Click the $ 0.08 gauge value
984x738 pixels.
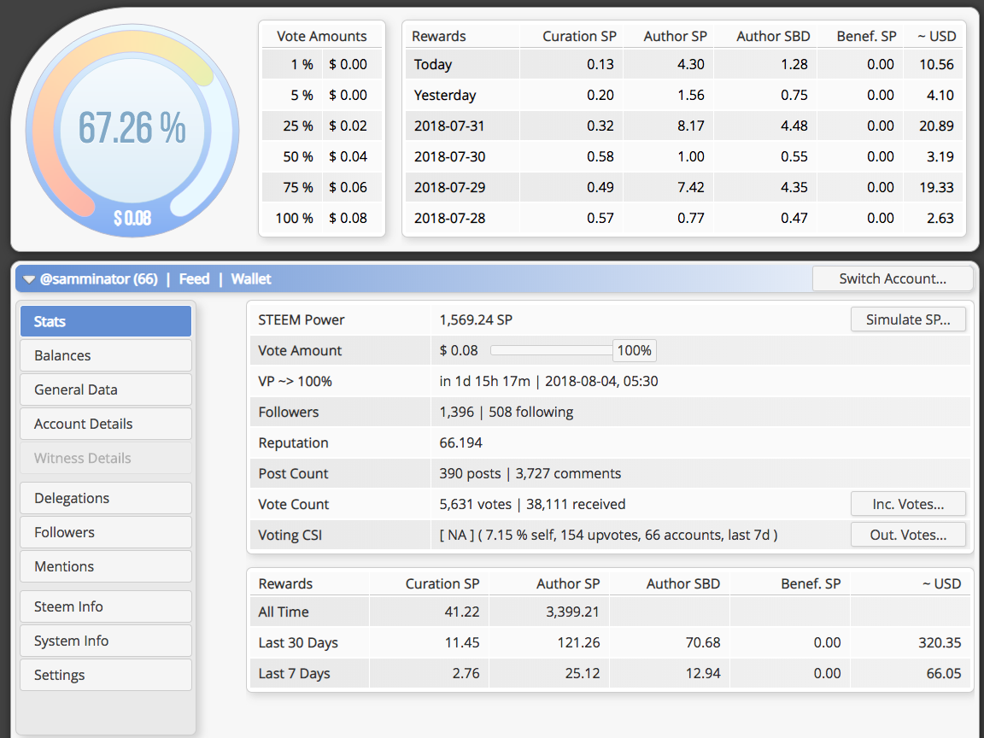(132, 218)
